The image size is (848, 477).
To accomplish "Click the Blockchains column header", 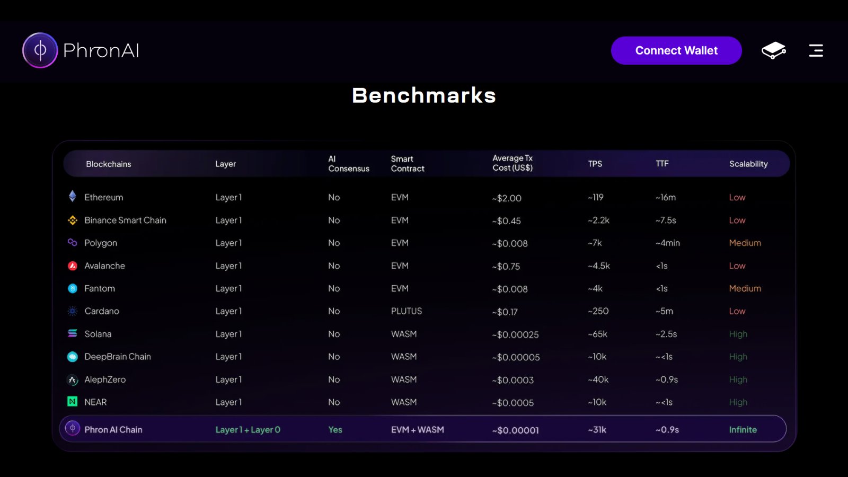I will [109, 164].
